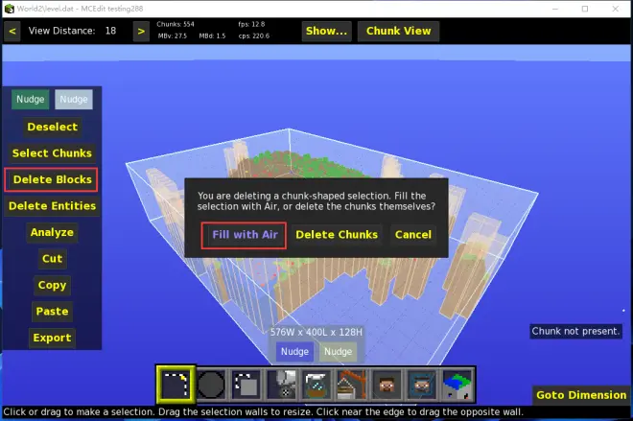Click the 'Chunk not present.' tooltip

point(575,331)
